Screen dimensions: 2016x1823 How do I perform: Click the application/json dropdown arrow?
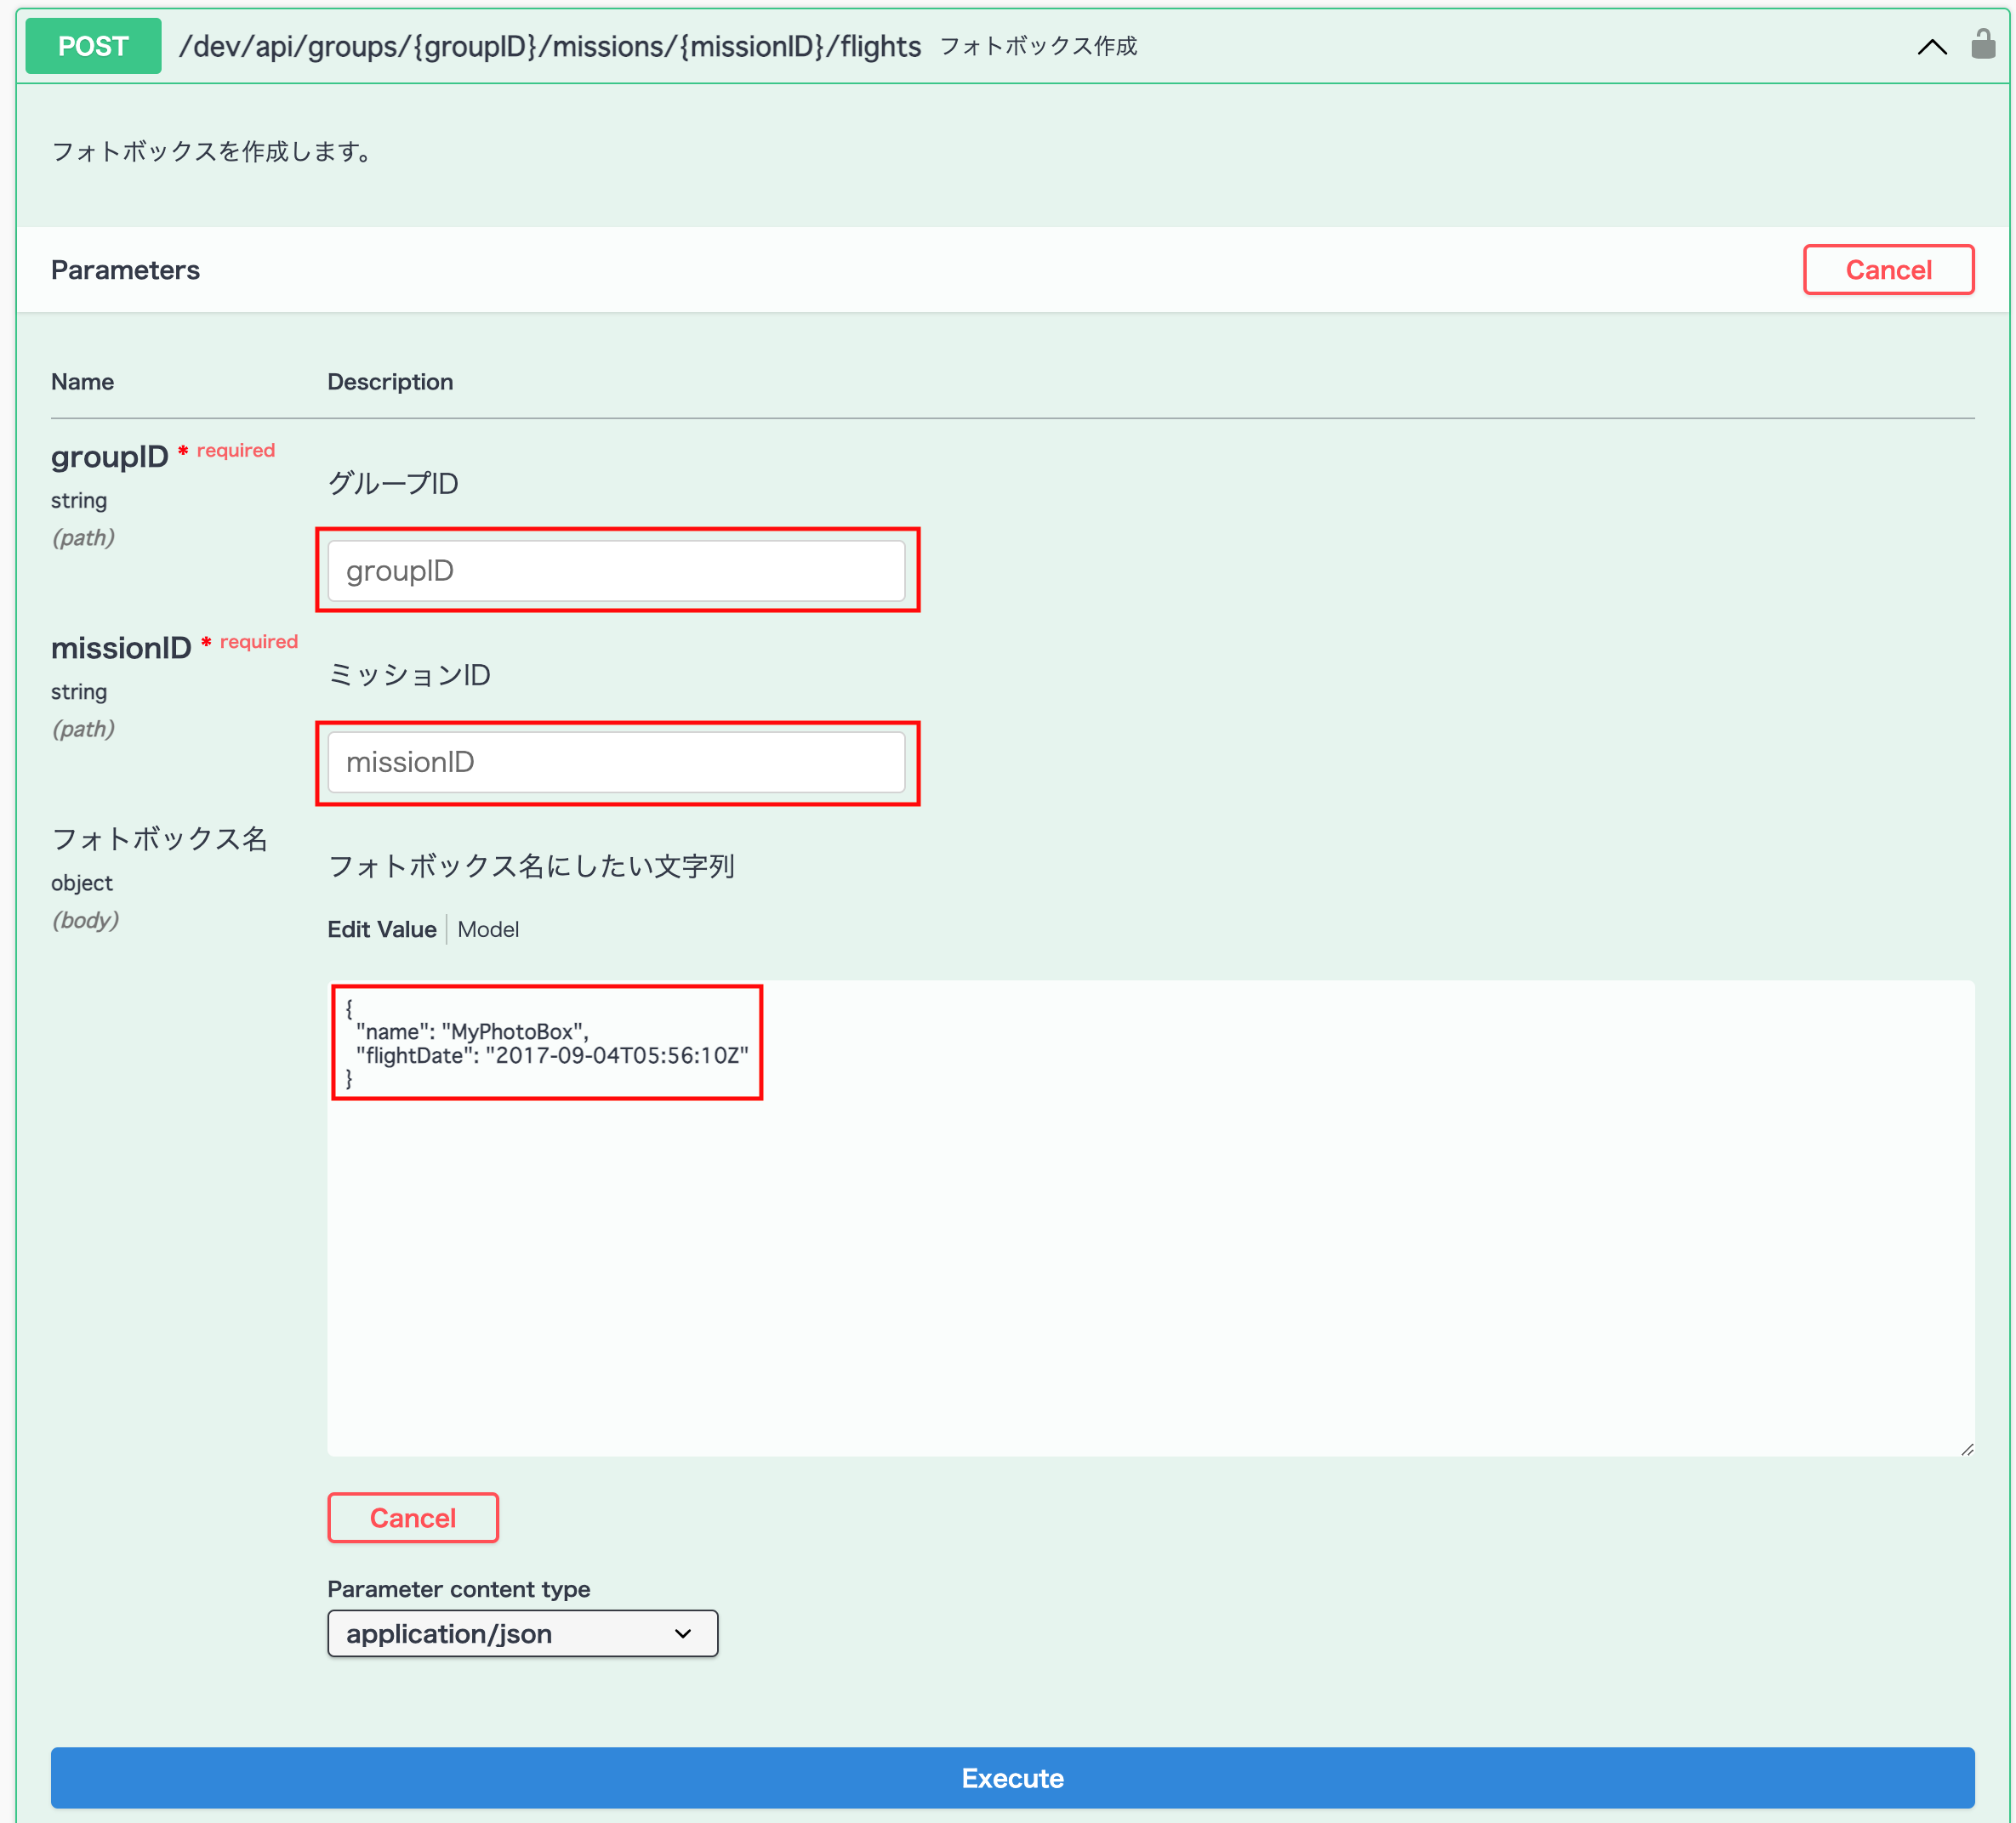coord(683,1633)
